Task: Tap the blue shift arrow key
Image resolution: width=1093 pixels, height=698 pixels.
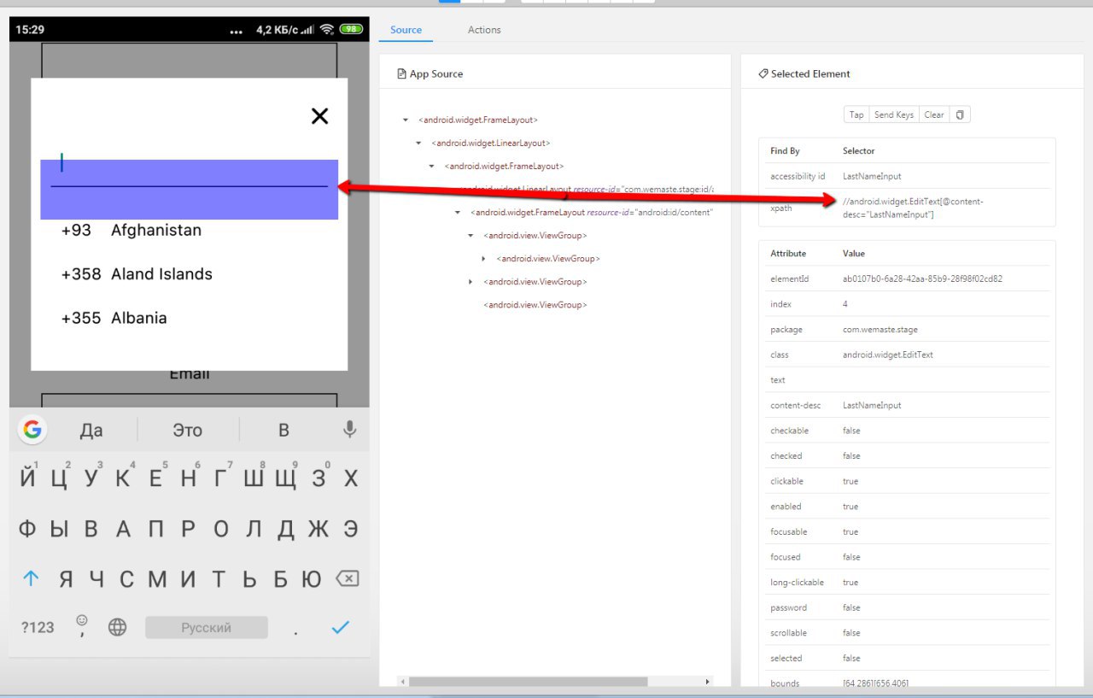Action: coord(31,578)
